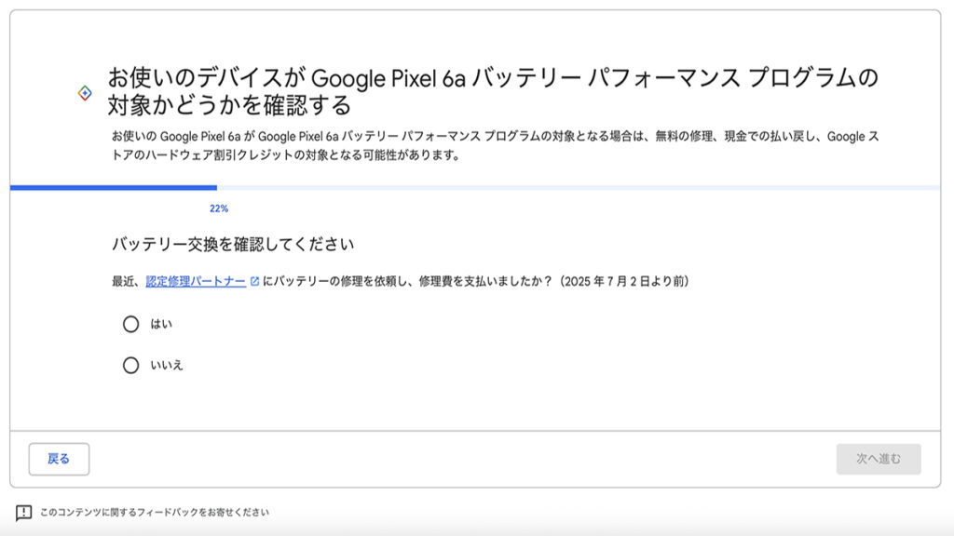Click the blue filled part of the progress bar
This screenshot has height=536, width=954.
[x=114, y=188]
